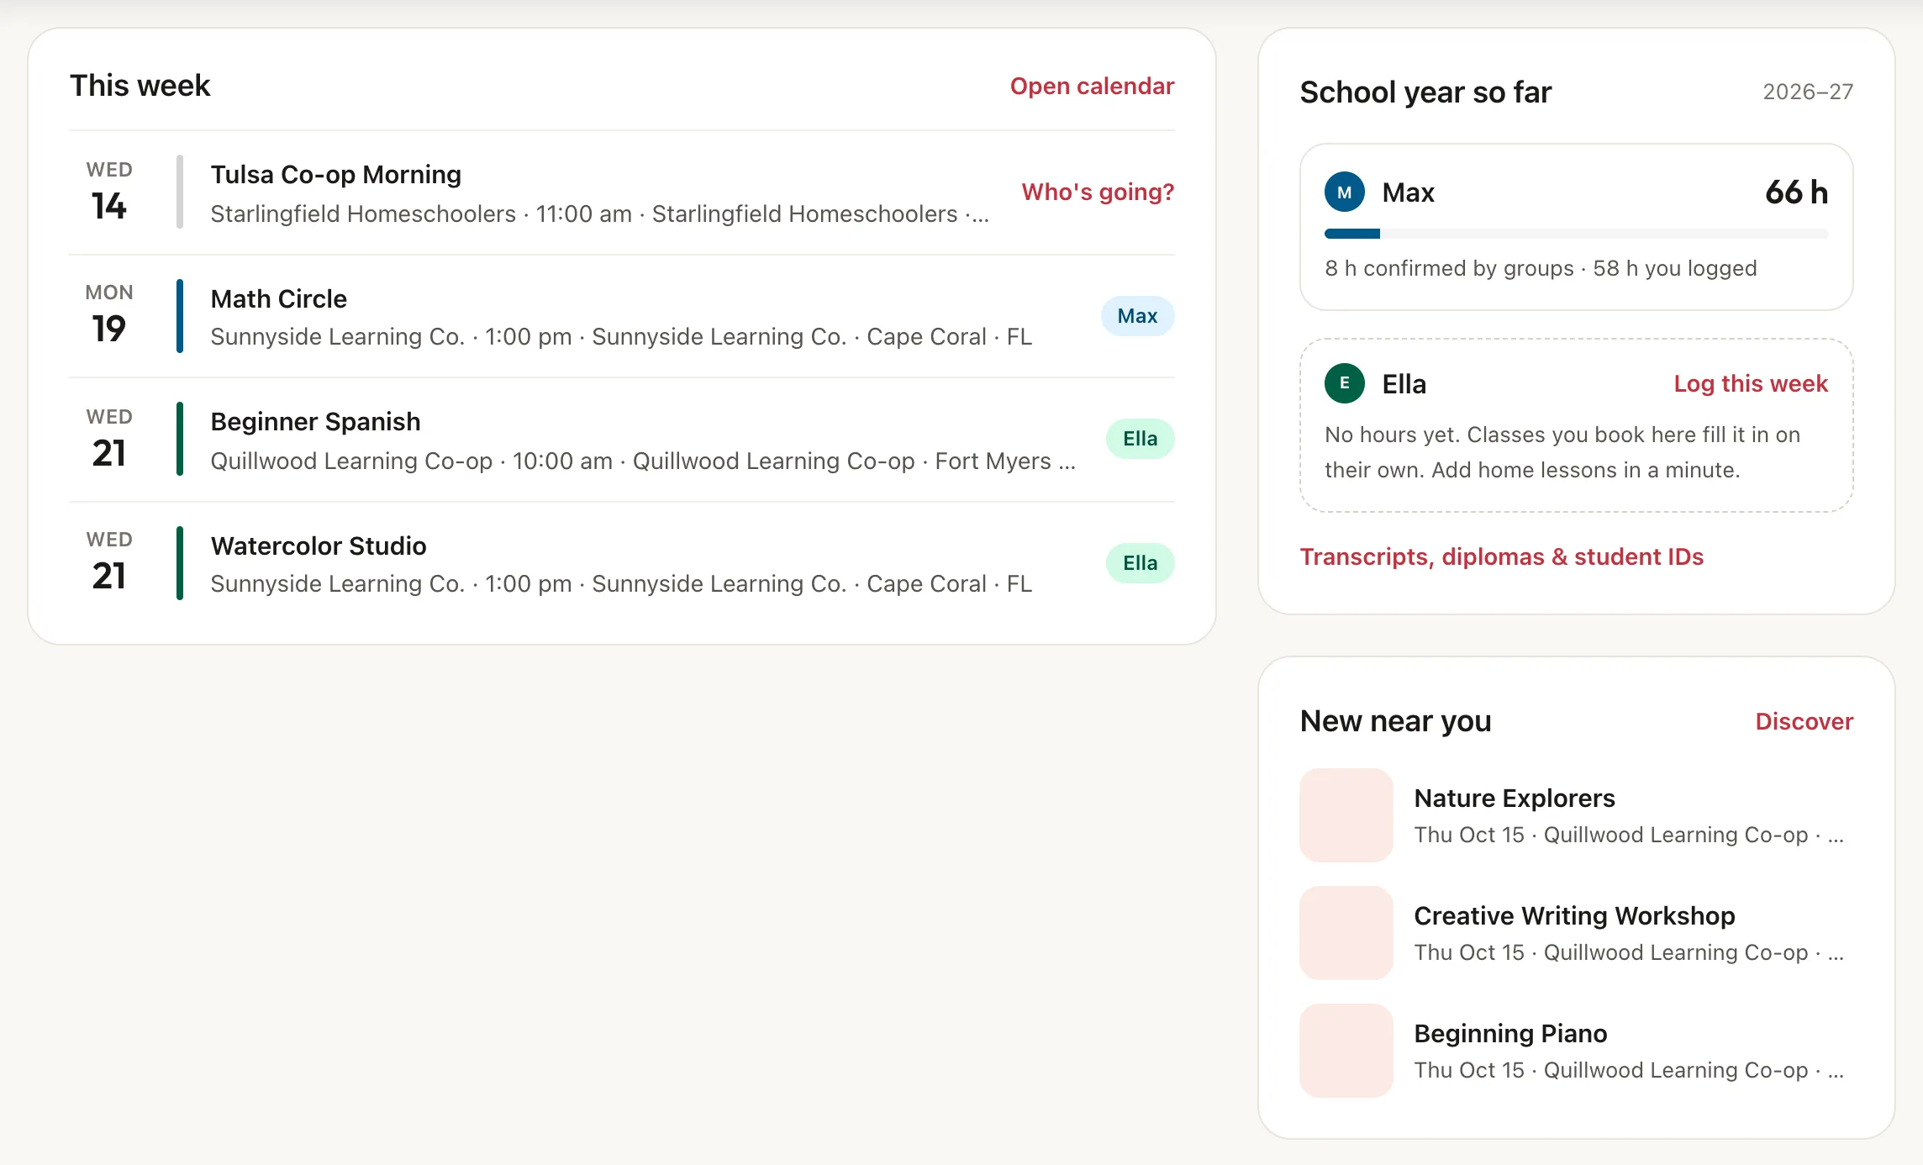The width and height of the screenshot is (1923, 1165).
Task: Click the Ella tag on Watercolor Studio
Action: 1140,563
